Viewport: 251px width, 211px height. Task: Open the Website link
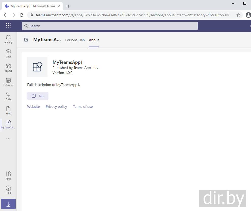pos(34,107)
